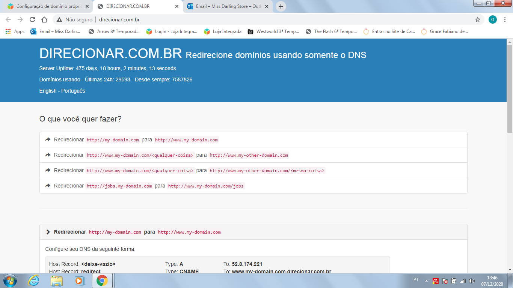Click the browser forward arrow
Viewport: 513px width, 288px height.
coord(20,19)
